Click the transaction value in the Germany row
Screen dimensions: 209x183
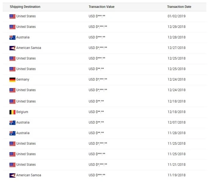coord(98,79)
